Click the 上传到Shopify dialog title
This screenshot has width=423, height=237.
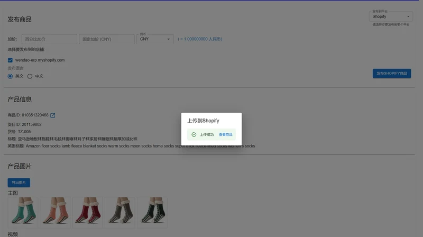coord(204,121)
